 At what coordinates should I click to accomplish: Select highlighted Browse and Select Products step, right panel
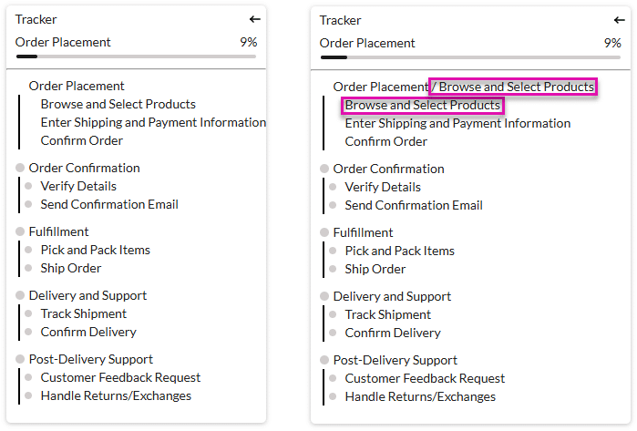423,105
